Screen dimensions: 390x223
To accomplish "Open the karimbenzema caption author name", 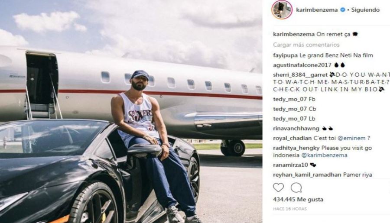I will (x=294, y=34).
